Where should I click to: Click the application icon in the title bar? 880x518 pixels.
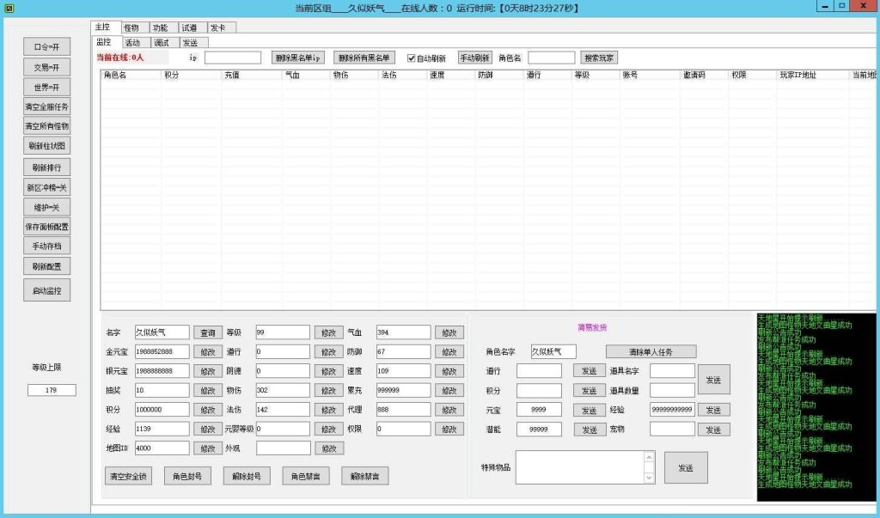click(9, 7)
